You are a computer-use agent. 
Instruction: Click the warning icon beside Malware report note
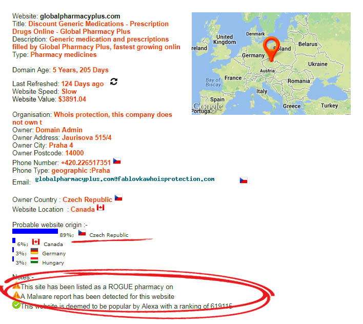point(16,295)
